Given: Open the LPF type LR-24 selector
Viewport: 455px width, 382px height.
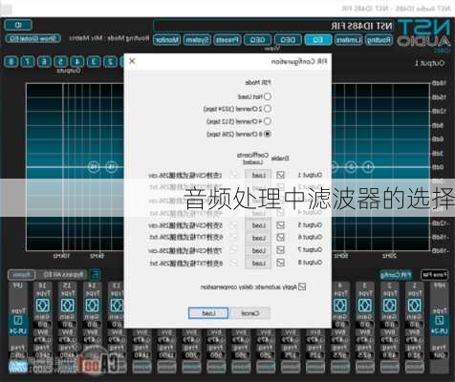Looking at the screenshot, I should click(x=18, y=324).
